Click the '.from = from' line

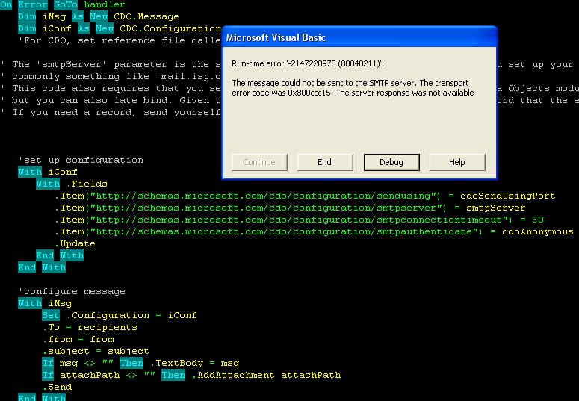click(78, 339)
